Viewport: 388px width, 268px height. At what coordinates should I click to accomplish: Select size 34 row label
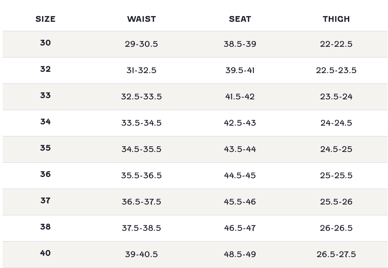(45, 121)
